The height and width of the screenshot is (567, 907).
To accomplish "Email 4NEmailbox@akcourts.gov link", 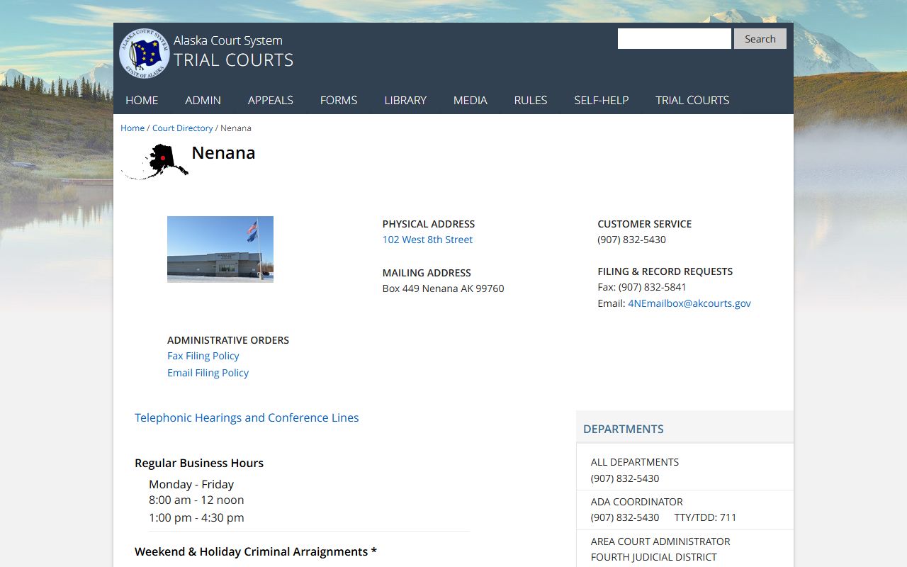I will [689, 303].
